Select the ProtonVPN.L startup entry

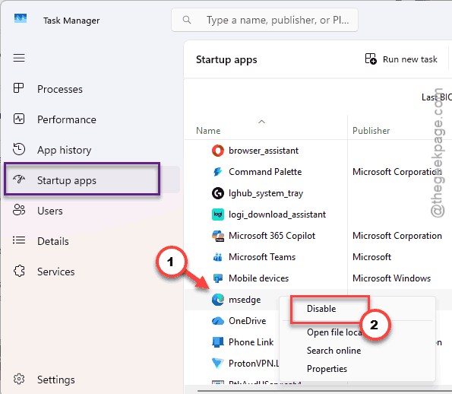point(254,364)
